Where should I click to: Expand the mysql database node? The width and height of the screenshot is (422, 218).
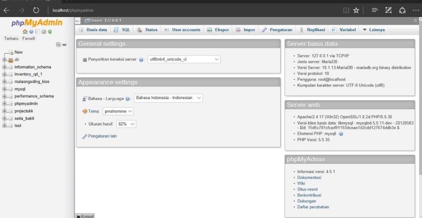[4, 89]
